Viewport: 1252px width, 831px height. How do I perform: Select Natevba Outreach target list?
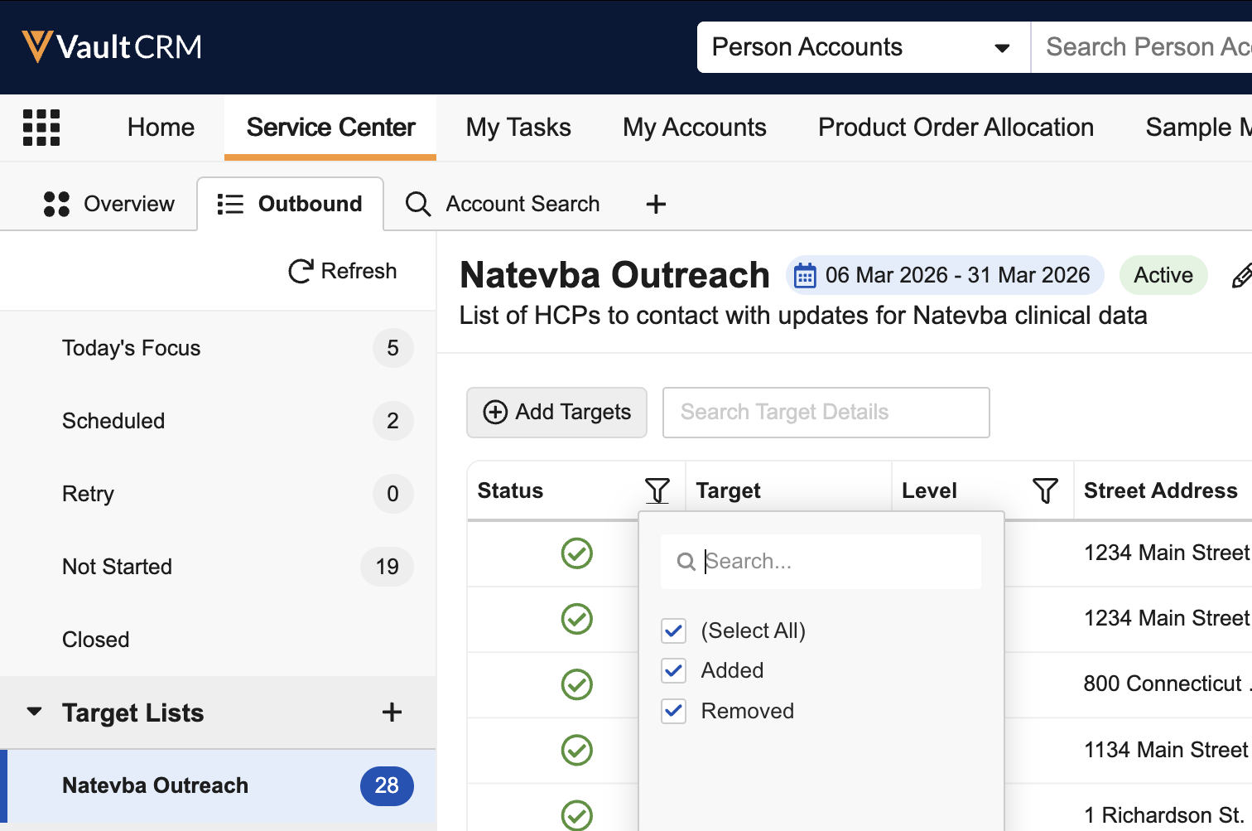pos(155,785)
